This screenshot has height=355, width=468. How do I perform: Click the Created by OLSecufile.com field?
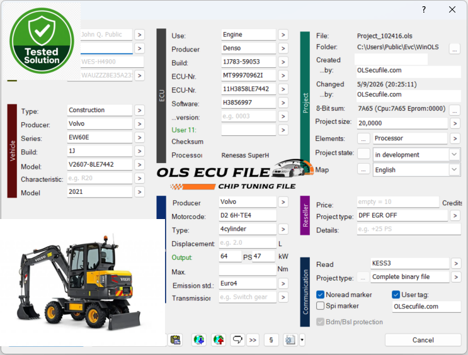pyautogui.click(x=409, y=70)
